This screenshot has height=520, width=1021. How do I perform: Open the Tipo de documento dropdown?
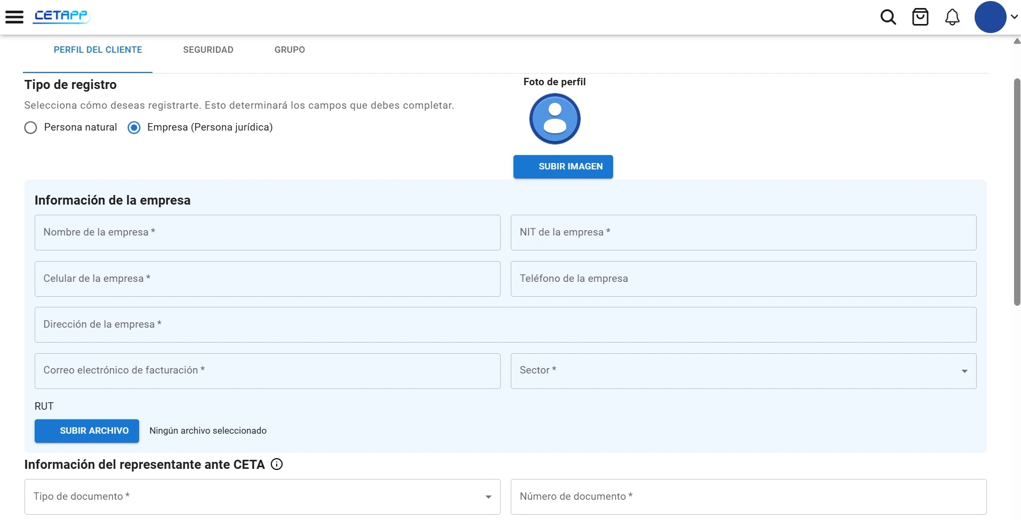[x=262, y=497]
